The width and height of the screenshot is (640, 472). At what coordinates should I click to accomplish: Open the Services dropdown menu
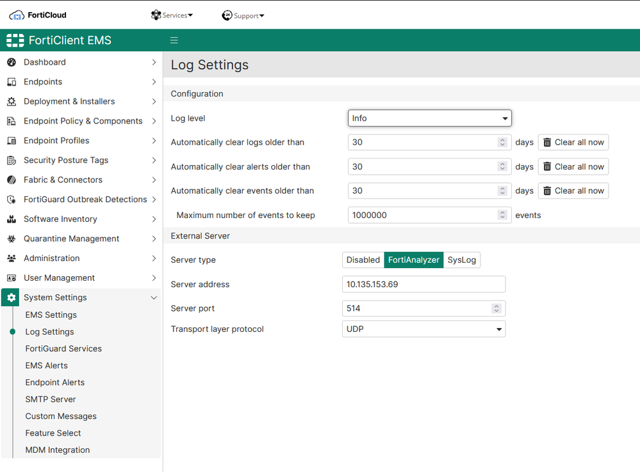point(172,15)
